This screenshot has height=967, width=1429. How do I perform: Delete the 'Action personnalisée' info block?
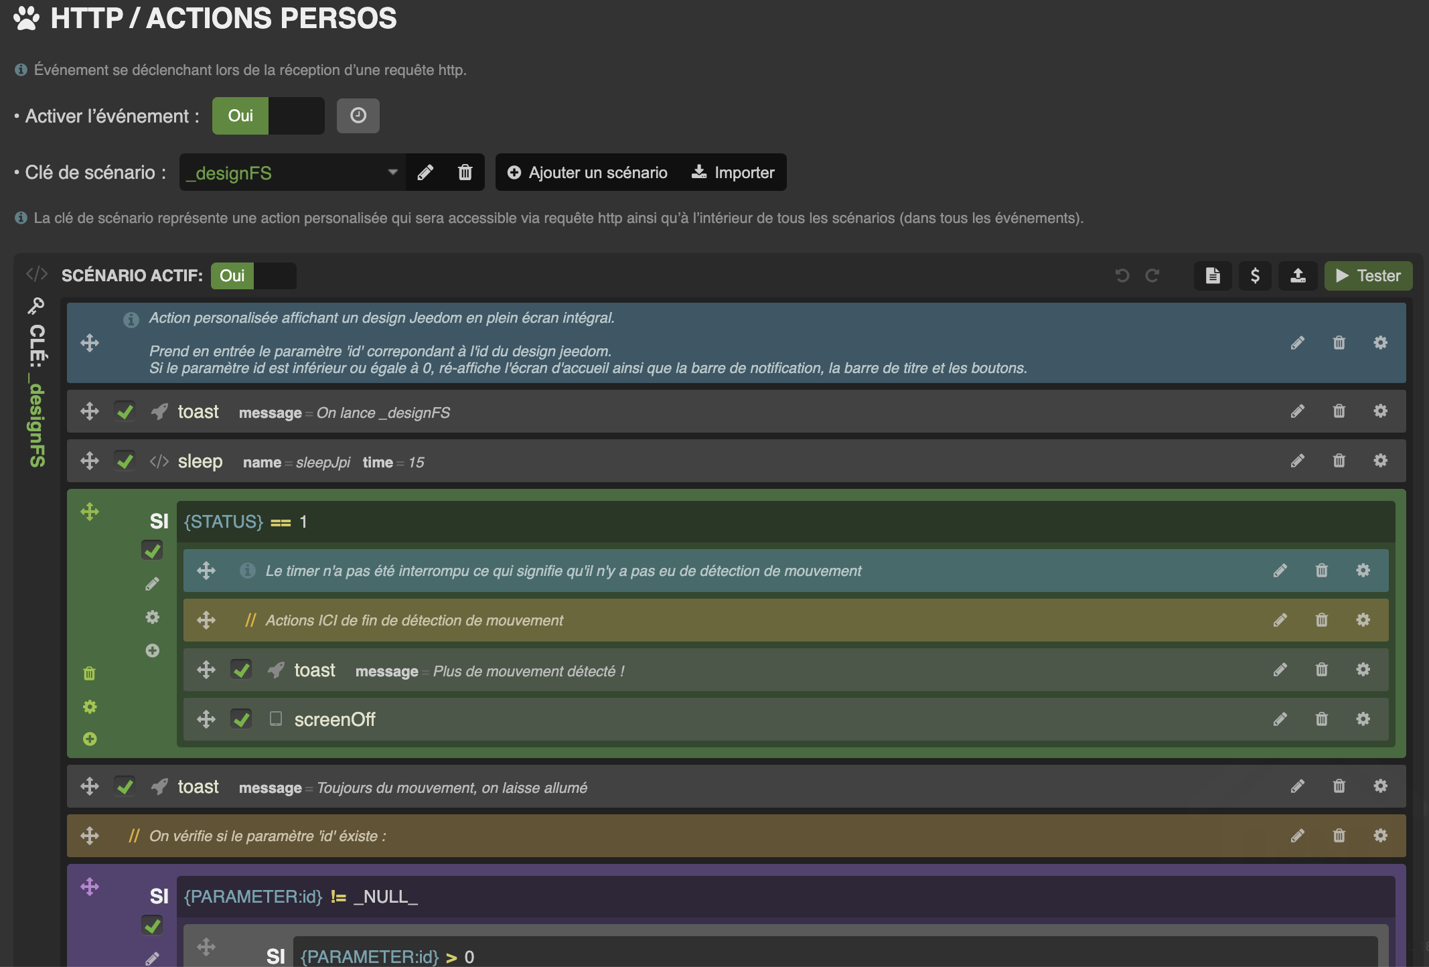pos(1339,343)
